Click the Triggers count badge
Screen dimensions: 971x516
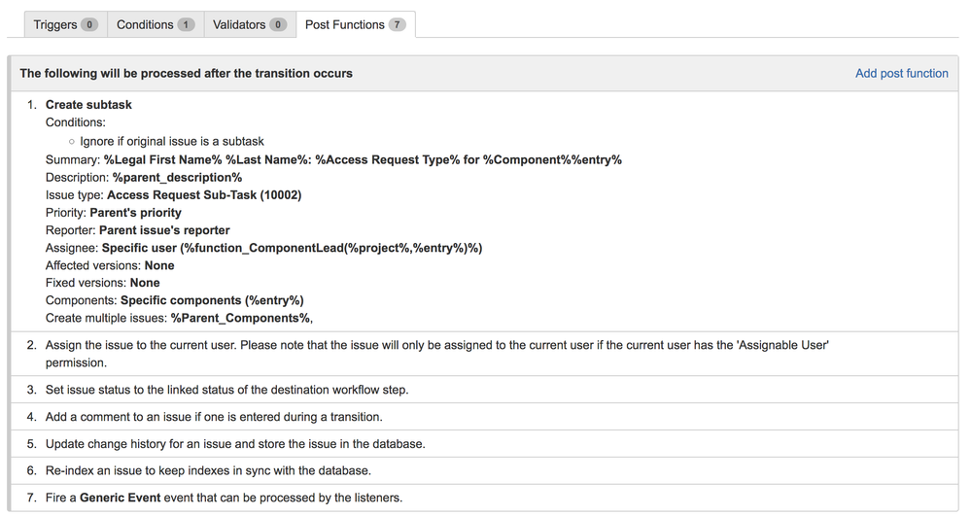coord(89,24)
